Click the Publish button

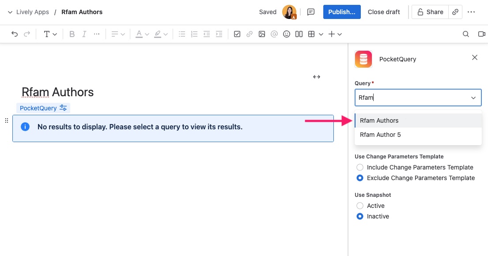[x=342, y=12]
